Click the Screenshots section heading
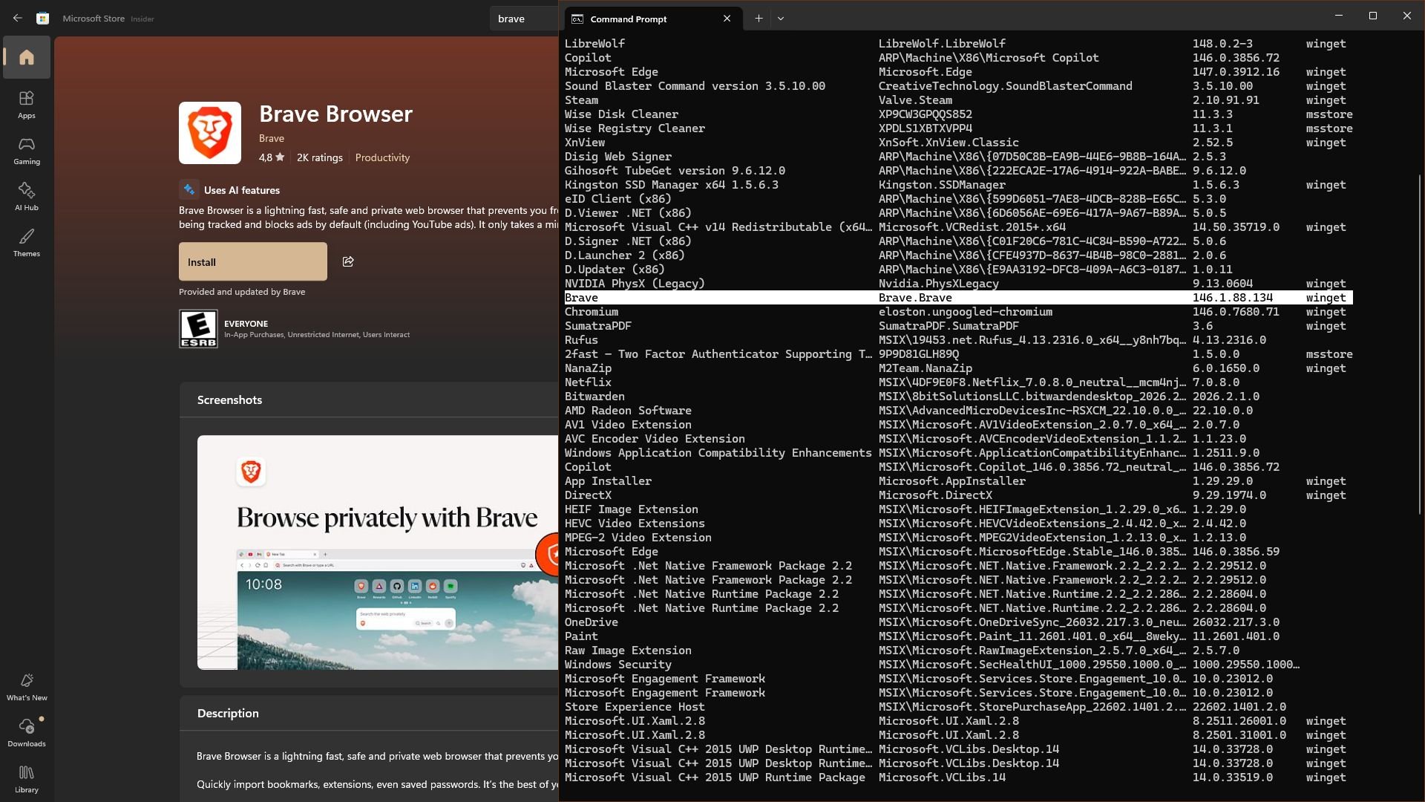The image size is (1425, 802). click(229, 400)
